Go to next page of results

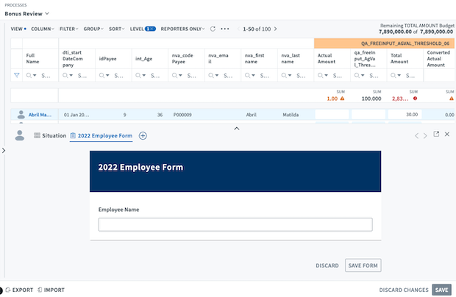(x=276, y=29)
